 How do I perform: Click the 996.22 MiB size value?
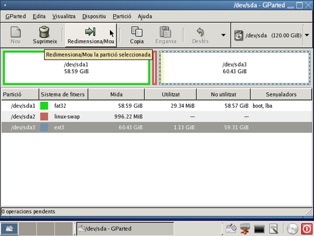[129, 116]
